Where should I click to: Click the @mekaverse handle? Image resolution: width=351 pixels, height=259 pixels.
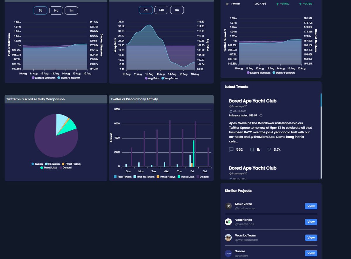pos(245,208)
